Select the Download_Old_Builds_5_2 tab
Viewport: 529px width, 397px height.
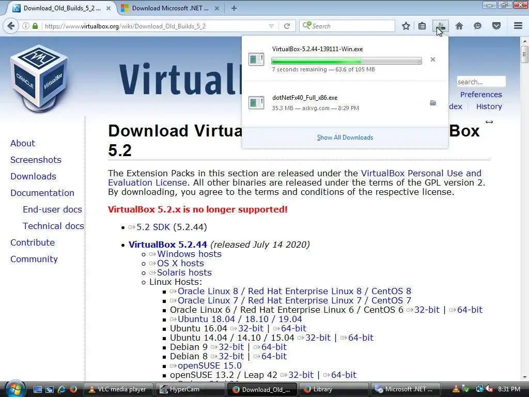tap(61, 8)
